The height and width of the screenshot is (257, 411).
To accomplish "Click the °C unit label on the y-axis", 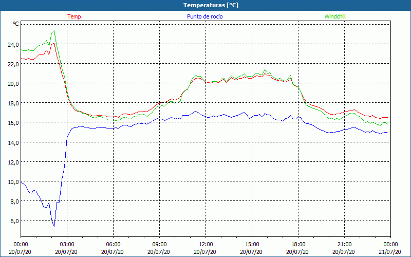I will [16, 24].
